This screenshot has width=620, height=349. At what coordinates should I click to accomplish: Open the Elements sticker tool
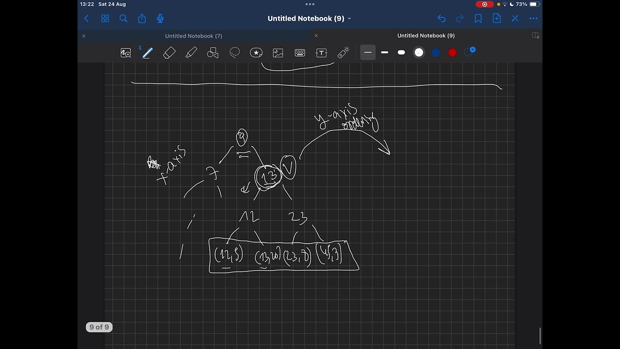(256, 53)
